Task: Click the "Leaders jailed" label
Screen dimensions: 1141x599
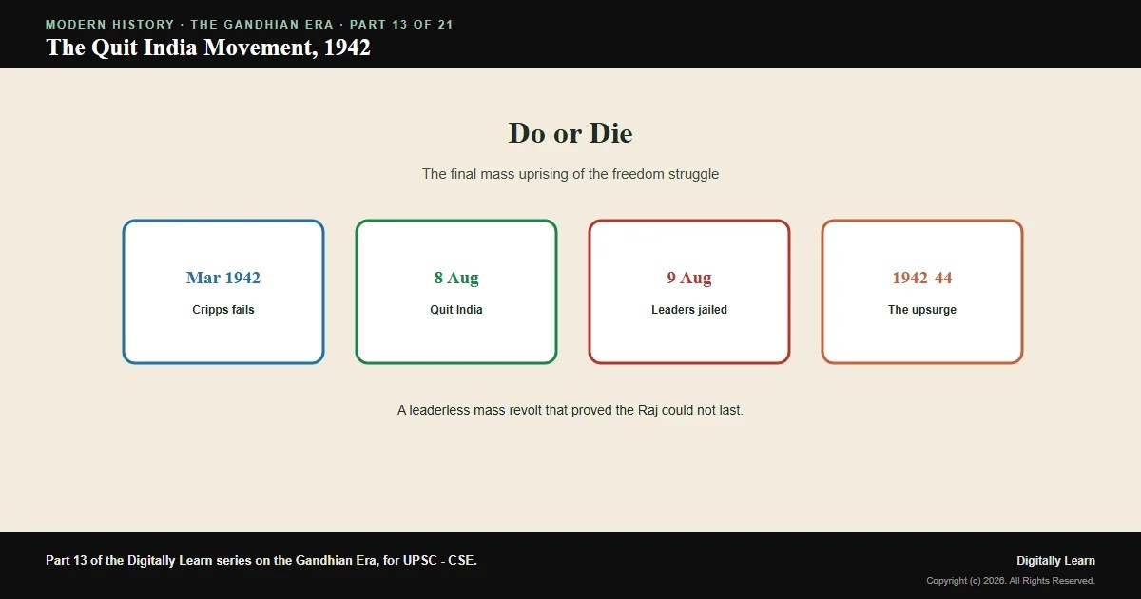Action: (x=689, y=310)
